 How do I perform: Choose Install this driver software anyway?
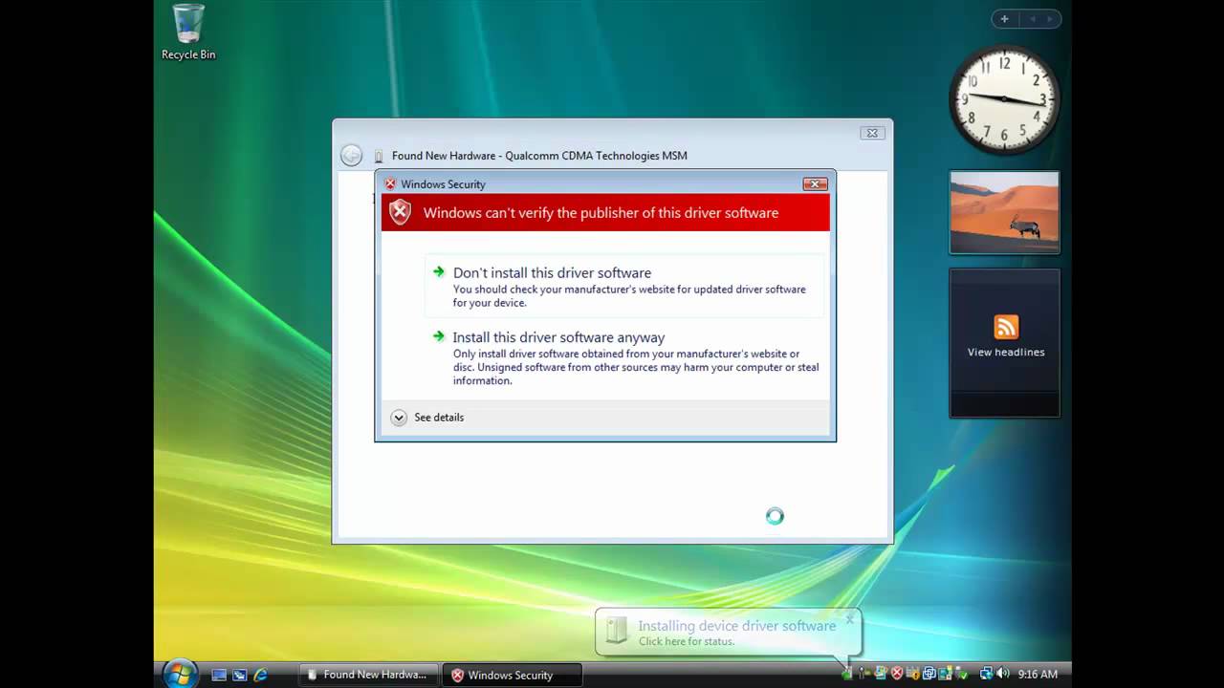point(624,357)
